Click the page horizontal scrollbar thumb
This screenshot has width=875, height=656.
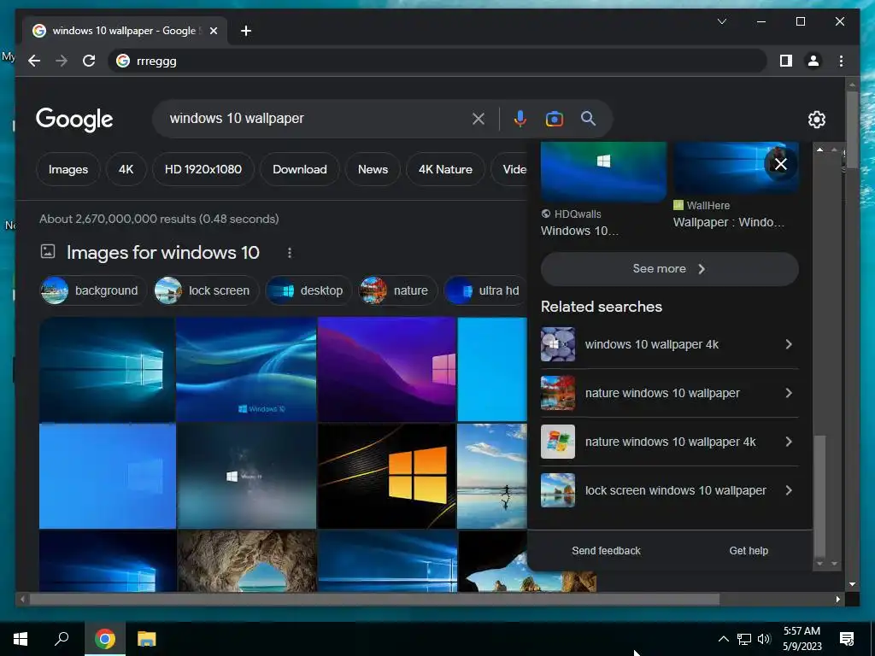[374, 600]
